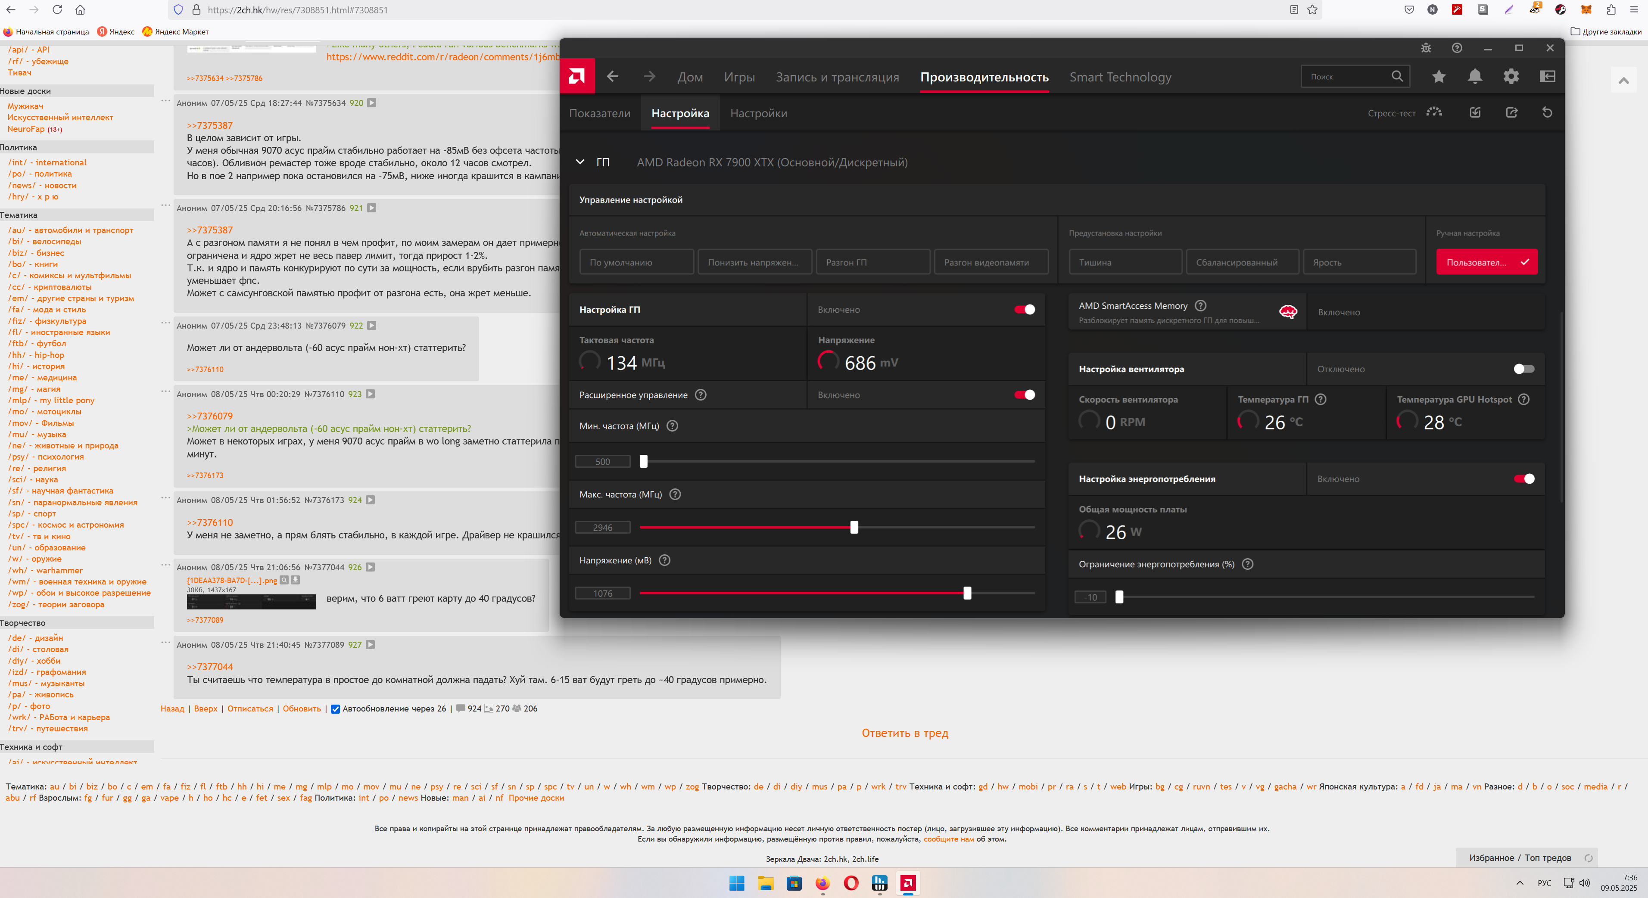
Task: Click help icon beside Расширенное управление
Action: (701, 395)
